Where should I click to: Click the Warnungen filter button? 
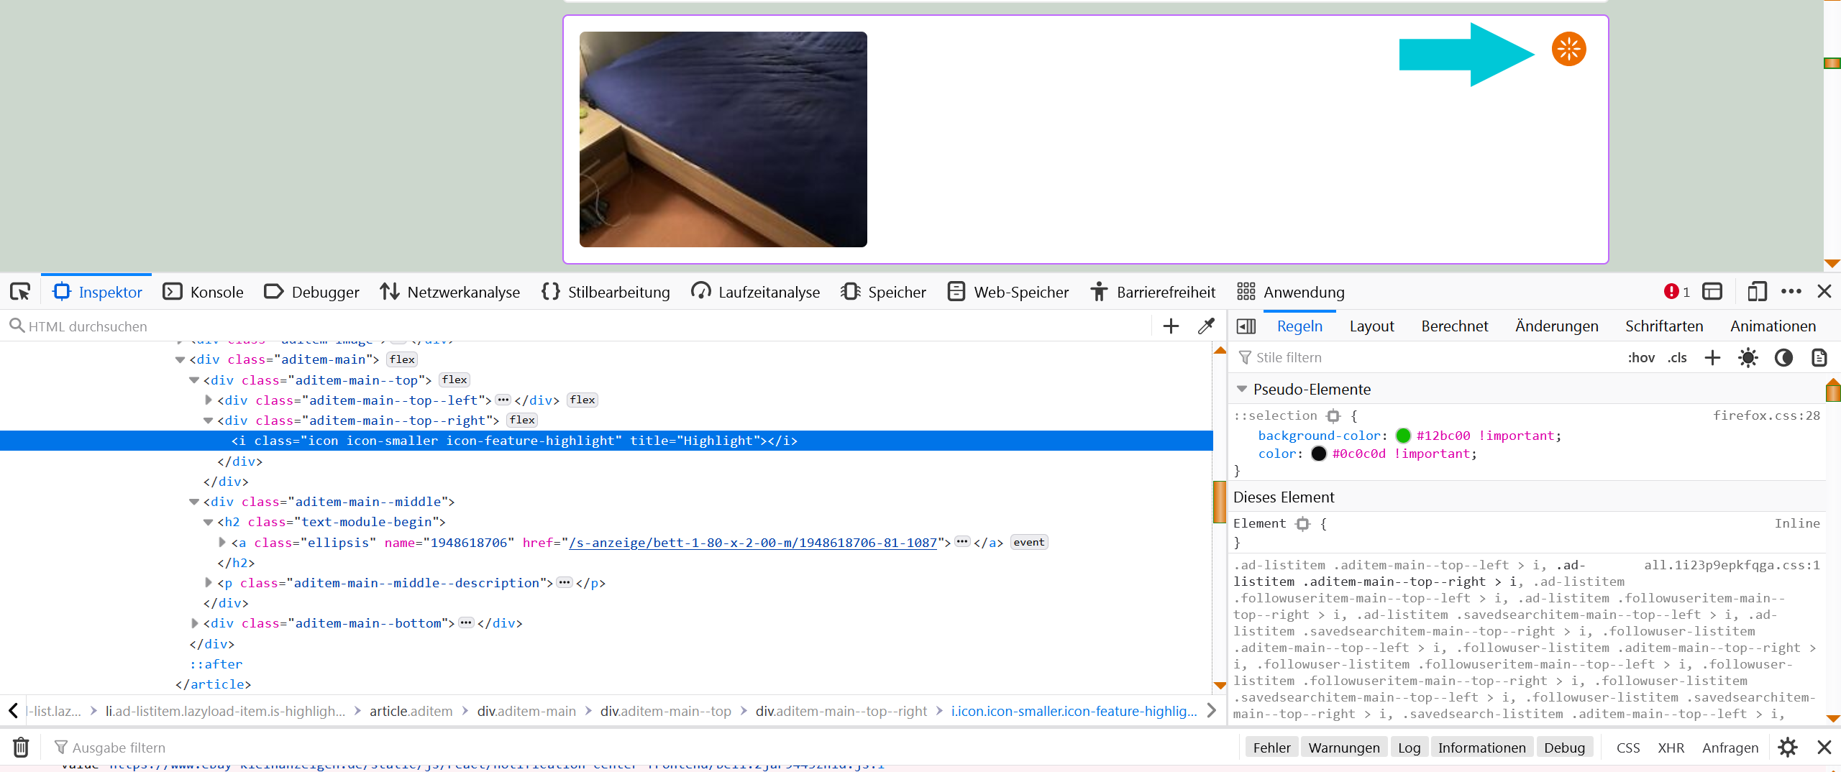[1343, 748]
